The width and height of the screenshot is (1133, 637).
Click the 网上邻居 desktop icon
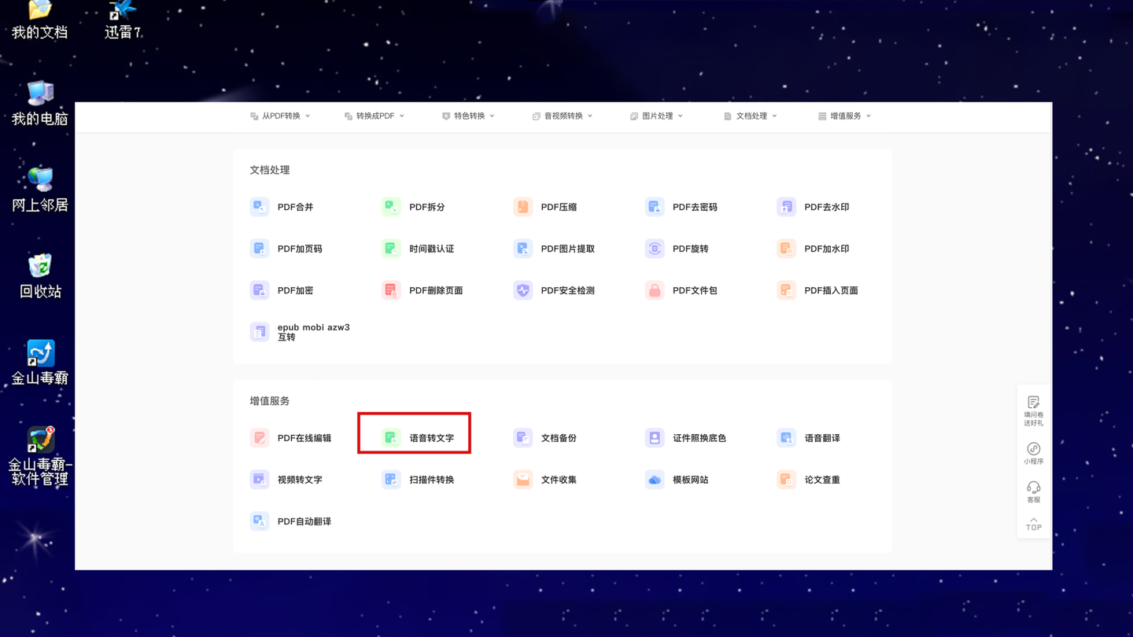click(40, 190)
